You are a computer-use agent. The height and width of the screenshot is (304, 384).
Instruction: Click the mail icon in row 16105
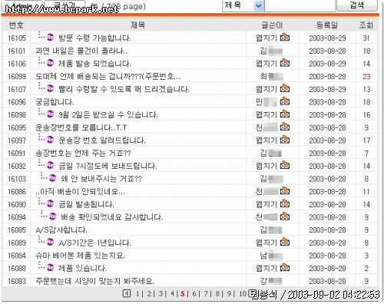(285, 37)
